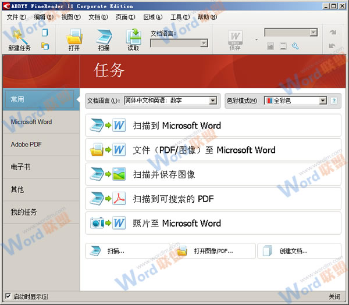
Task: Click the 读取 toolbar icon
Action: coord(133,36)
